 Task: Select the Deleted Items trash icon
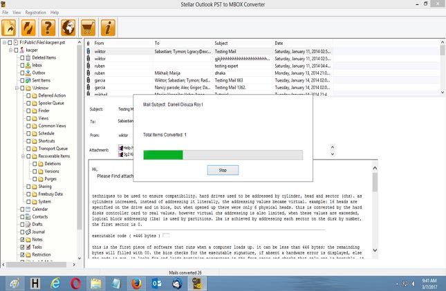coord(28,57)
